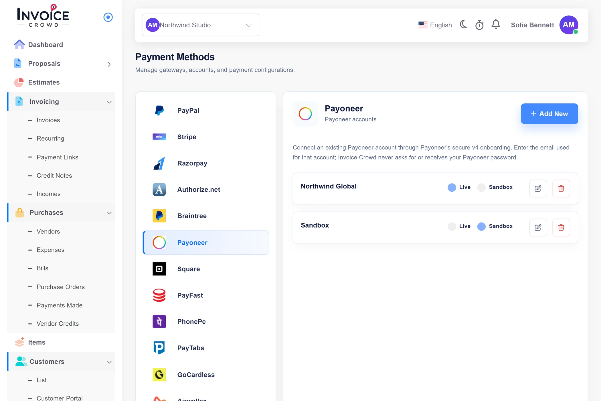601x401 pixels.
Task: Open Payment Links page
Action: (x=57, y=157)
